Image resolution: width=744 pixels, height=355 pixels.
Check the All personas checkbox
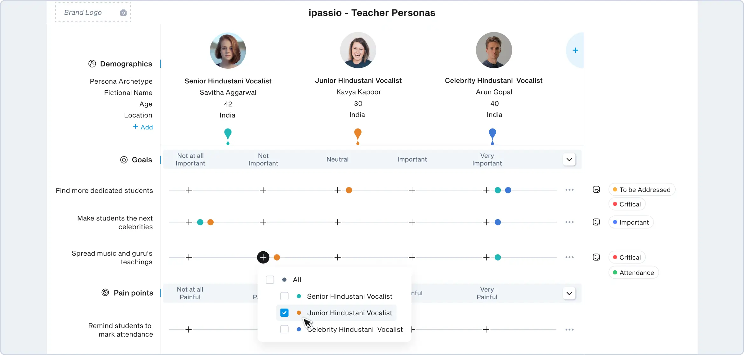(270, 280)
